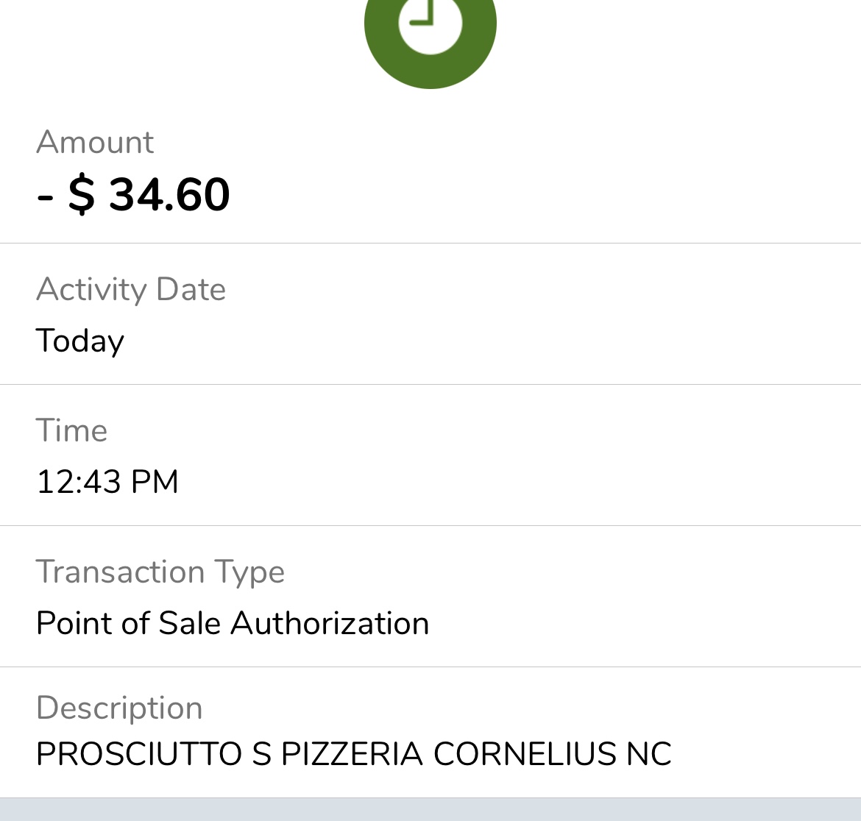The width and height of the screenshot is (861, 821).
Task: Click the single S in the description
Action: 262,754
